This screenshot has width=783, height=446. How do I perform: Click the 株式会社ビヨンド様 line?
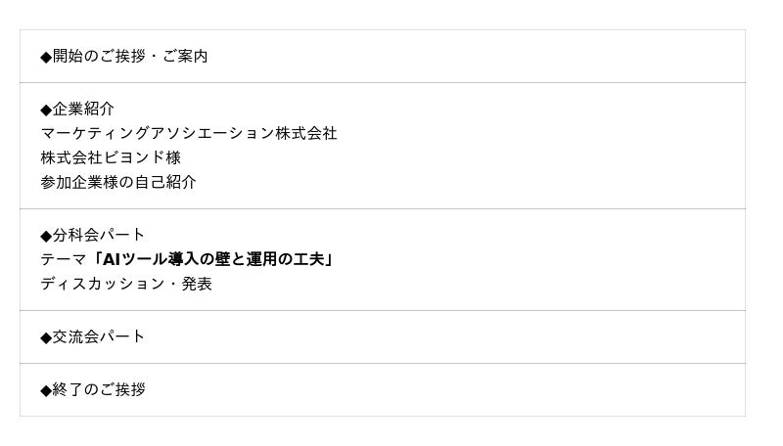[111, 157]
